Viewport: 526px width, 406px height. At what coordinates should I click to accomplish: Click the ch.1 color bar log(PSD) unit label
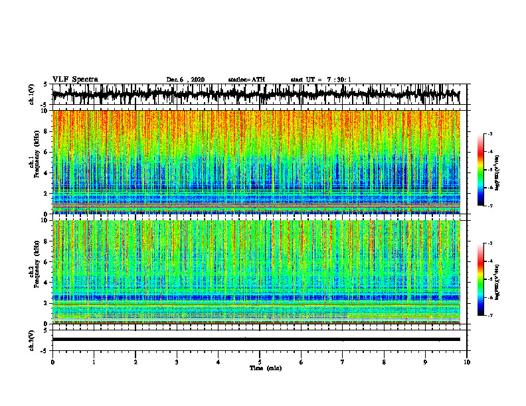click(497, 173)
